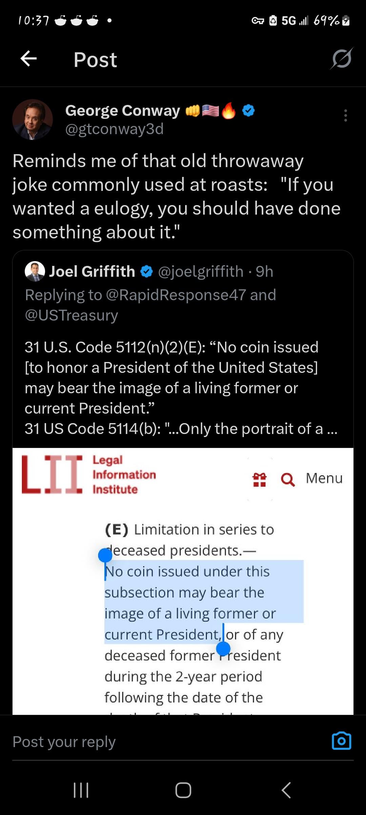The width and height of the screenshot is (366, 815).
Task: Open the three-dot more options menu
Action: click(345, 115)
